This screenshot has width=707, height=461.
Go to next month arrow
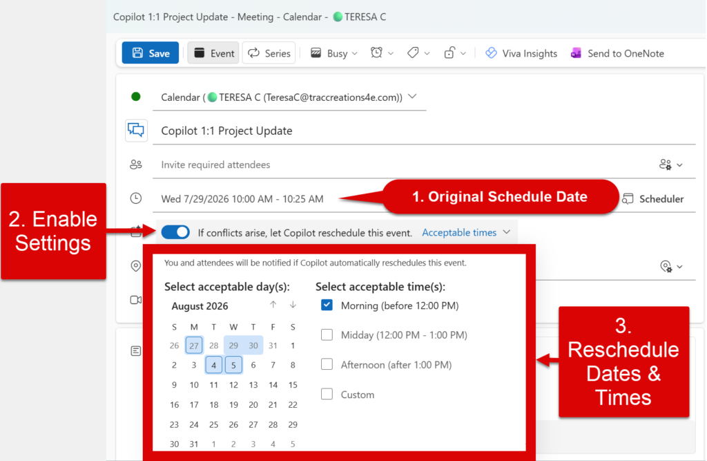coord(293,305)
